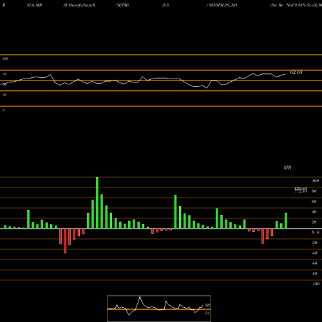Select the 80 label on MR axis
The image size is (322, 322).
click(x=314, y=191)
